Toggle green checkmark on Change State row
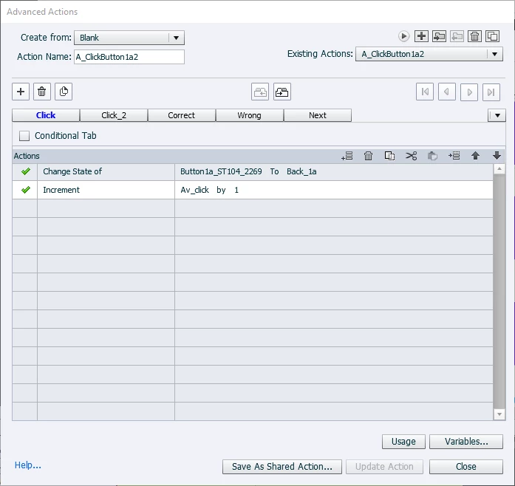 click(25, 171)
